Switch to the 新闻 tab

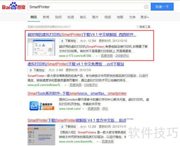point(46,17)
